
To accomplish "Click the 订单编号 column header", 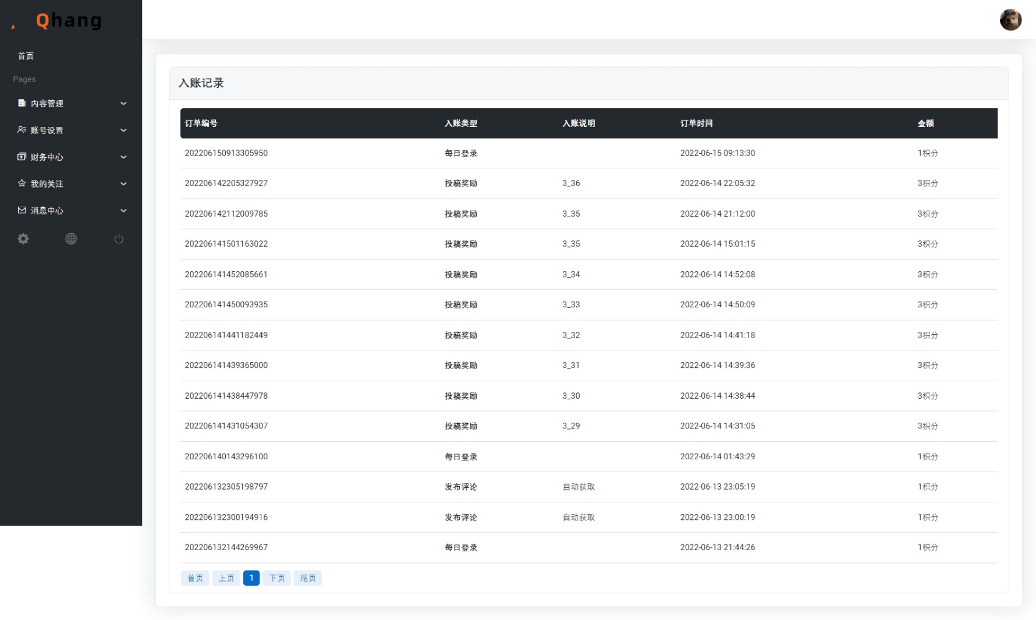I will click(201, 123).
